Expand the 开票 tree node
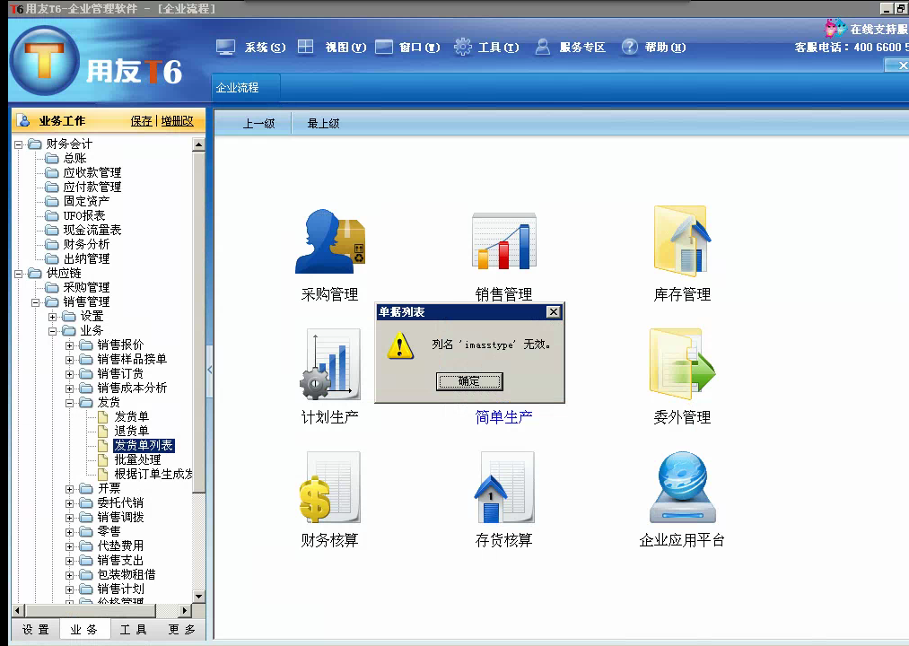Viewport: 909px width, 646px height. pos(70,489)
